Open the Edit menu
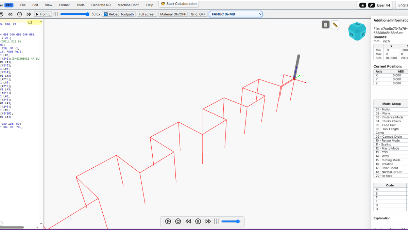Viewport: 408px width, 230px height. [35, 5]
